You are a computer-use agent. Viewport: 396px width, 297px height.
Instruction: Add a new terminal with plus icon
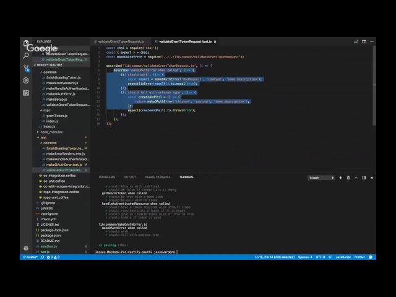[x=340, y=178]
